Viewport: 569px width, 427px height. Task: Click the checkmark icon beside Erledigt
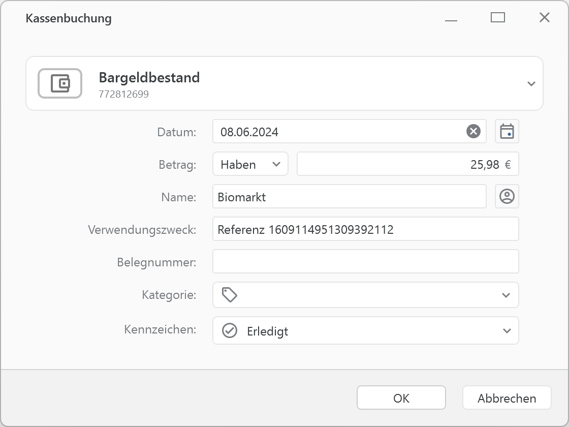pyautogui.click(x=230, y=330)
